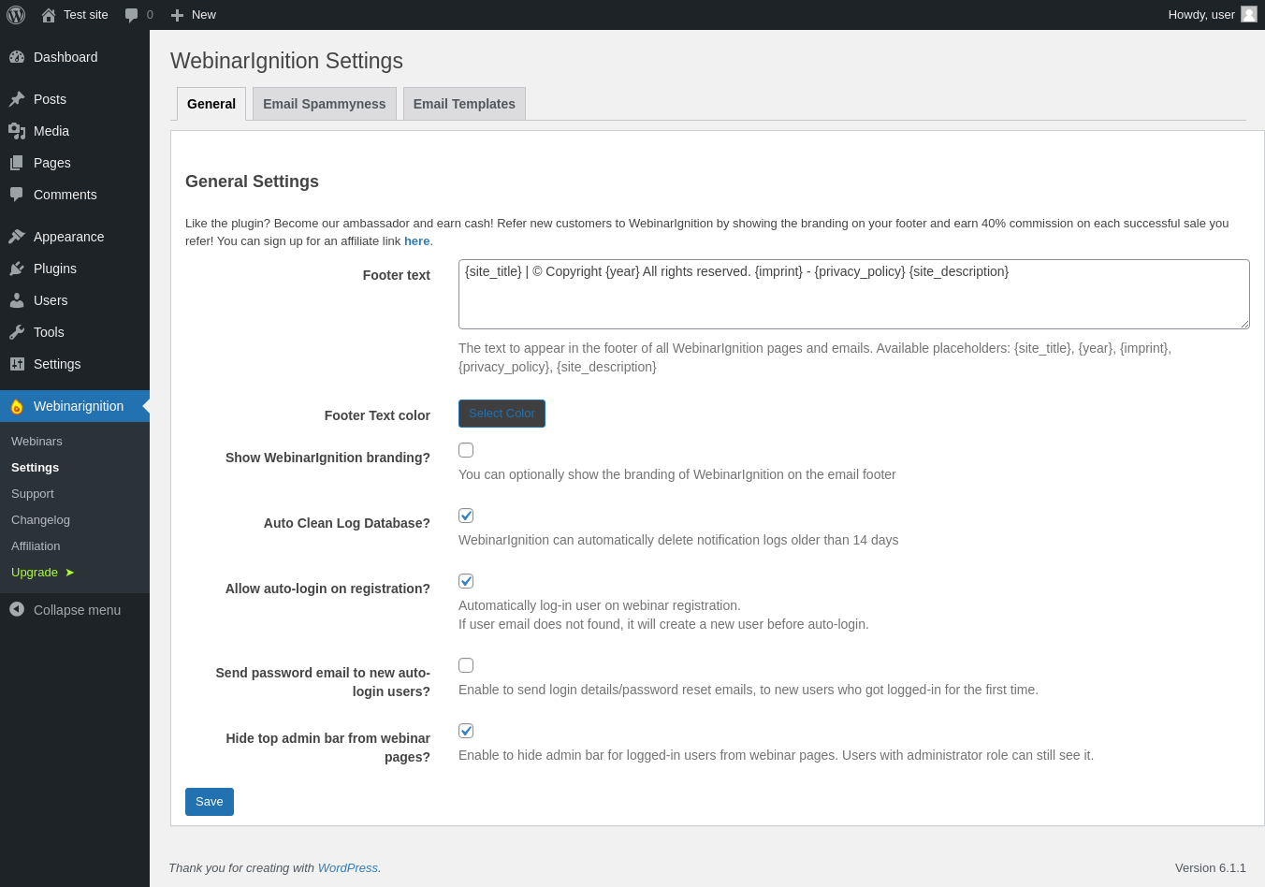Click the Plugins plug icon
The height and width of the screenshot is (887, 1265).
(17, 269)
